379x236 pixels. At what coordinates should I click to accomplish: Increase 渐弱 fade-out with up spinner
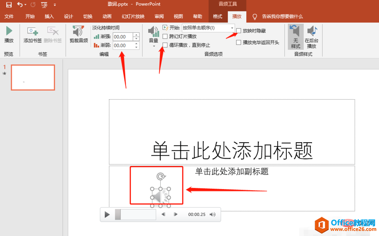click(x=136, y=43)
